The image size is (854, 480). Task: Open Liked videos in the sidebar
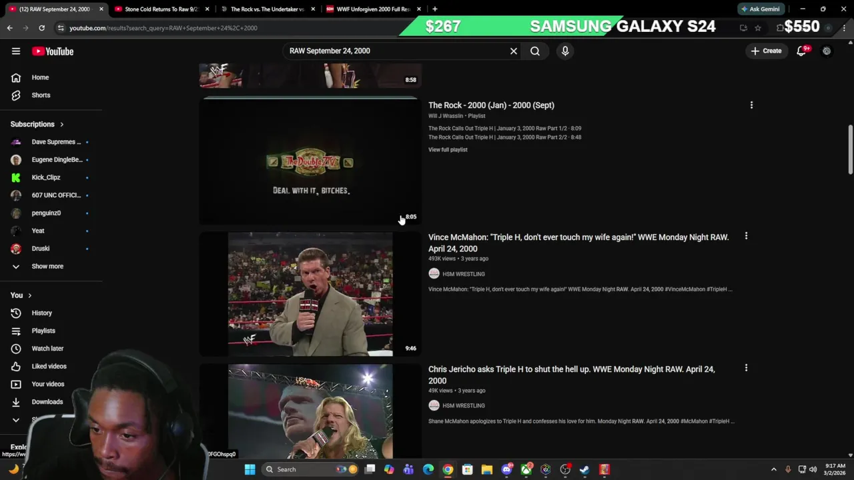[49, 366]
